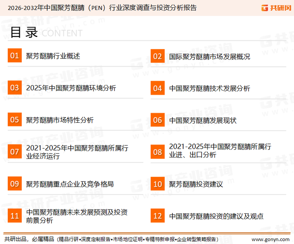Click the 目录 CONTENT heading
Screen dimensions: 294x244
pos(45,33)
